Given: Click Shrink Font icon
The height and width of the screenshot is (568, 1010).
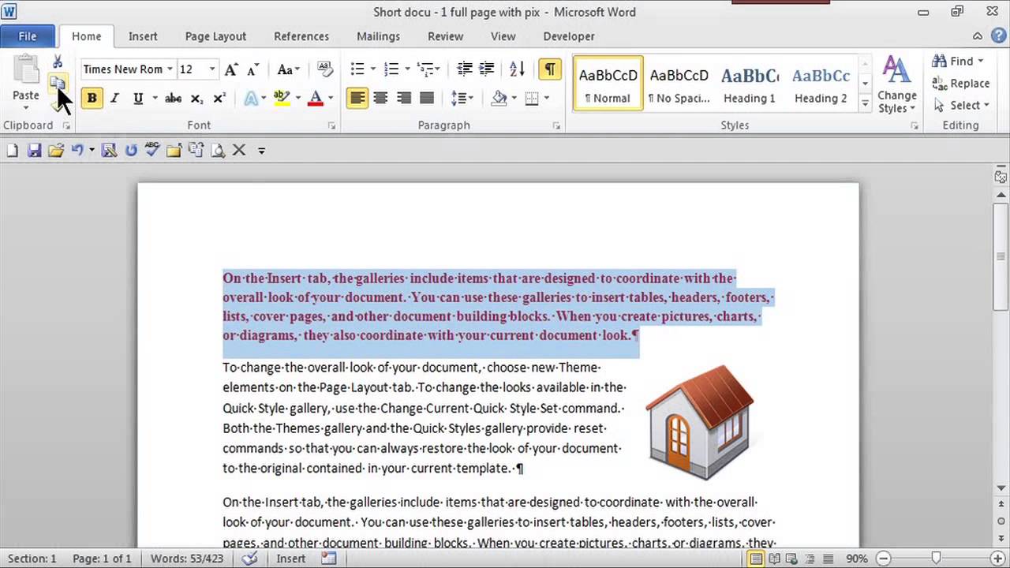Looking at the screenshot, I should coord(252,69).
